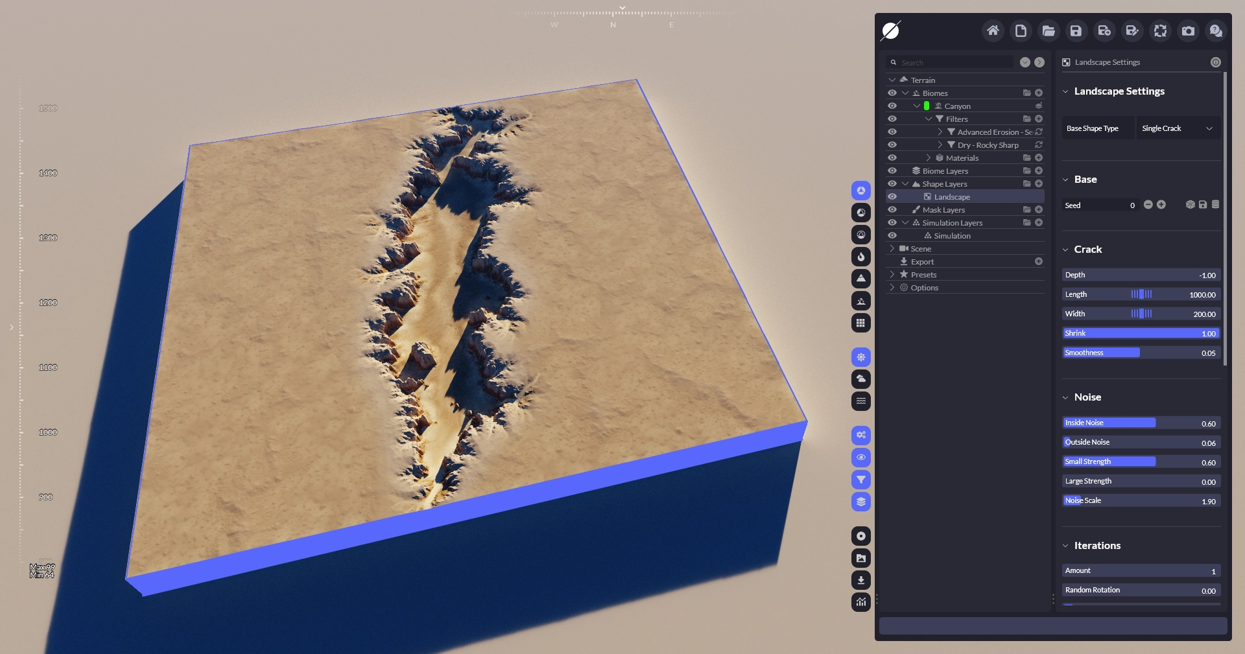
Task: Click the Search field in tree panel
Action: 953,62
